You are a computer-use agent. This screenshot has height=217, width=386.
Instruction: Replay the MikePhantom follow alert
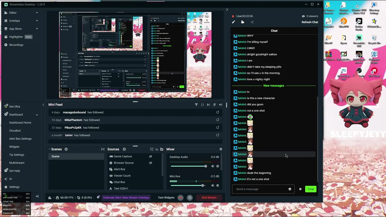pos(217,120)
